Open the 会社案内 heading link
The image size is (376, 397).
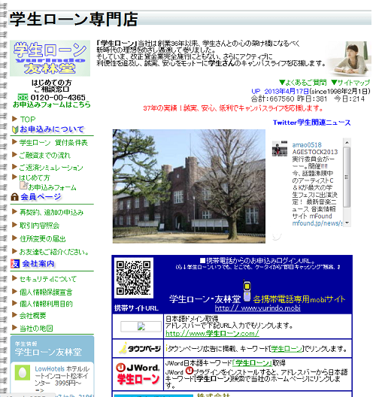tap(38, 264)
